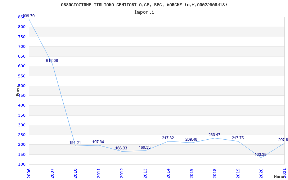Click y-axis tick 250

pyautogui.click(x=22, y=135)
